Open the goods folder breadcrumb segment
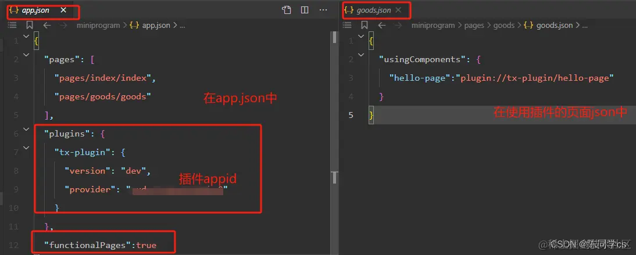Image resolution: width=636 pixels, height=255 pixels. point(504,25)
